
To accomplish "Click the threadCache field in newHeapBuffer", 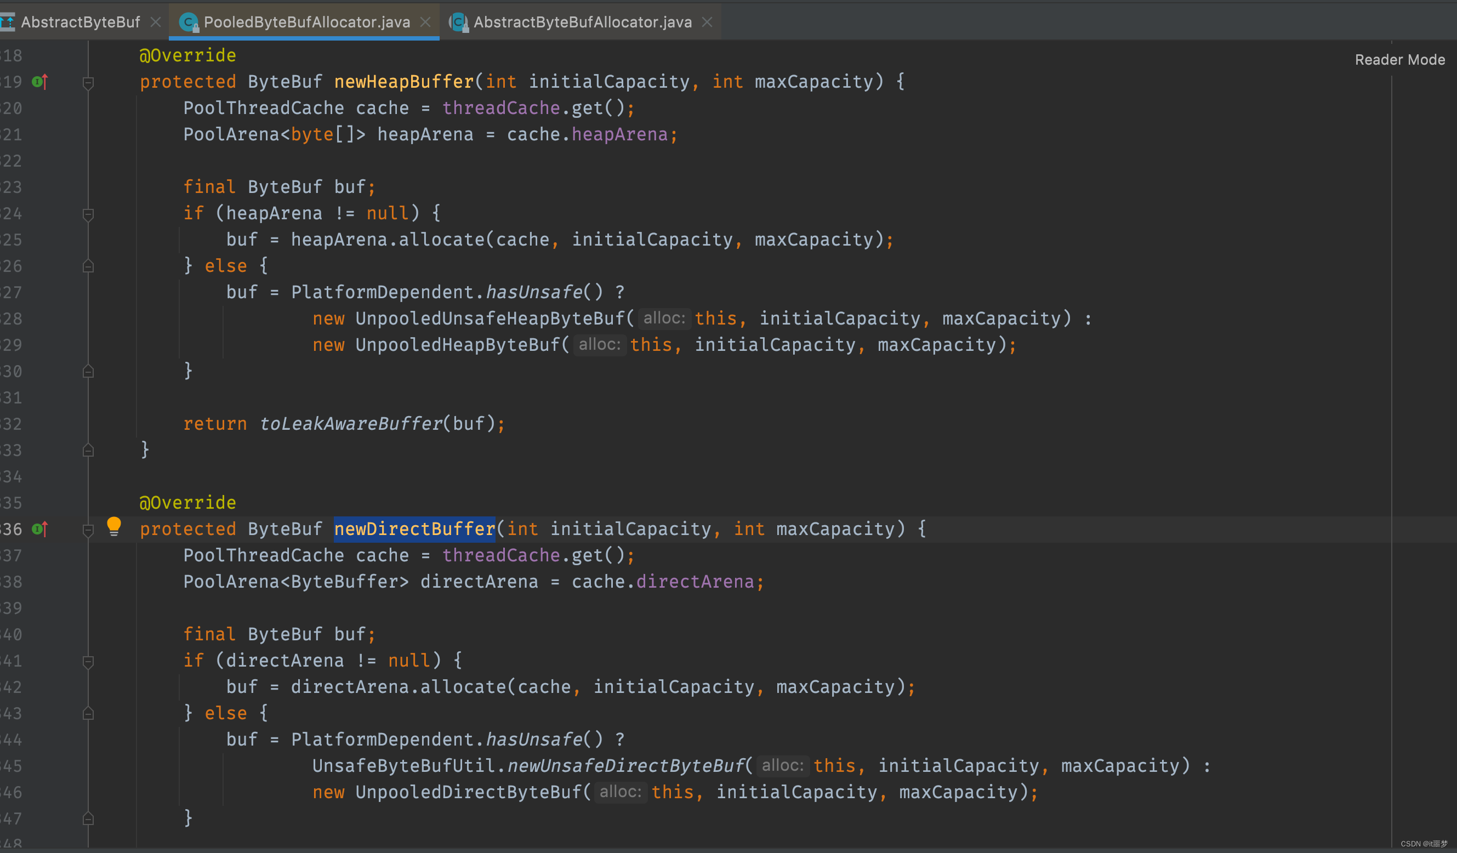I will (500, 108).
